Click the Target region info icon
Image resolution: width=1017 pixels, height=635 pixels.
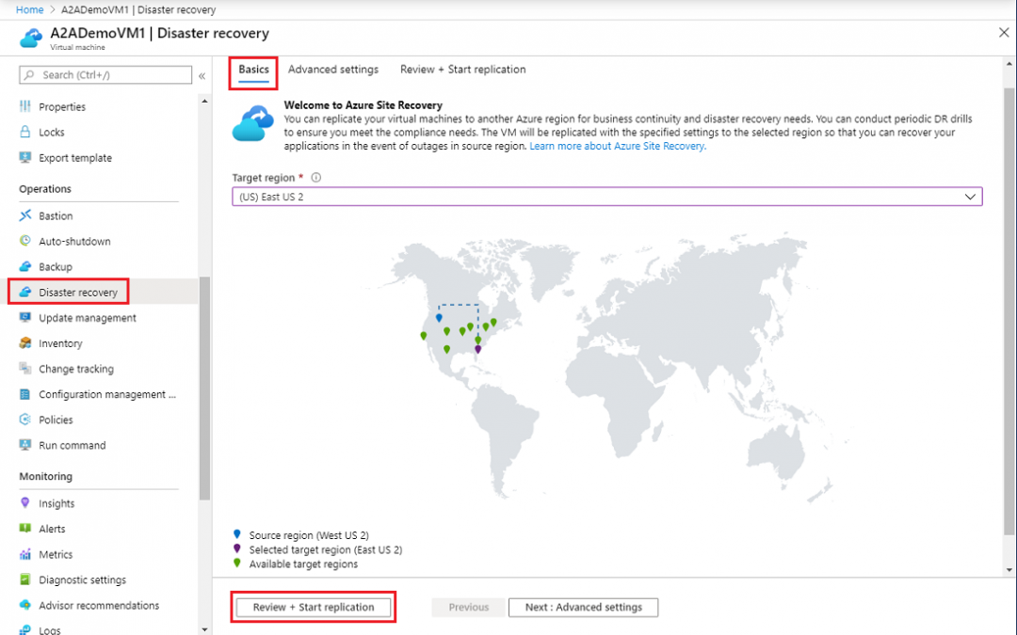[x=315, y=178]
